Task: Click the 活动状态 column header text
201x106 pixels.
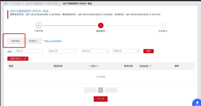Action: tap(144, 66)
